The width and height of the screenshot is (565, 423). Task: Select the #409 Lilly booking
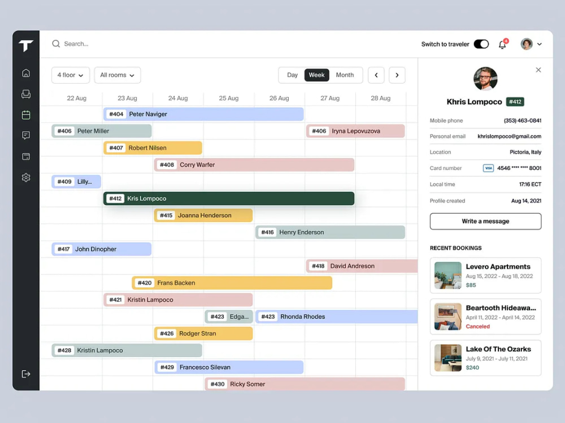[76, 182]
